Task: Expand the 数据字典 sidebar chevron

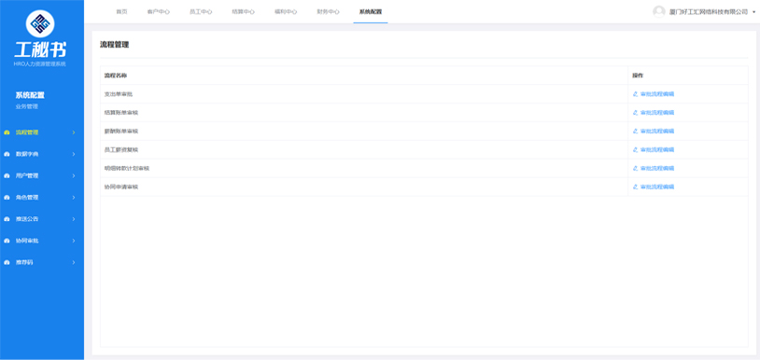Action: (74, 155)
